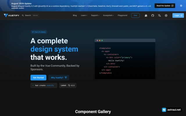186x116 pixels.
Task: Click the "Hello Vuetify!" code line
Action: [116, 61]
